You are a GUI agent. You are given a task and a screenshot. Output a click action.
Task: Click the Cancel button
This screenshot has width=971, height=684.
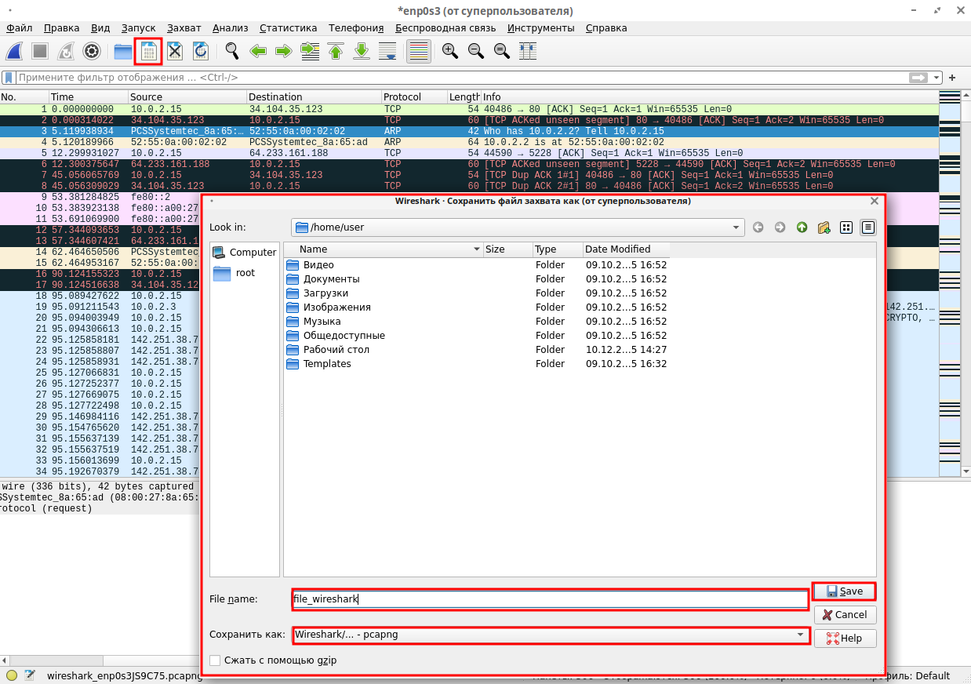click(x=845, y=615)
